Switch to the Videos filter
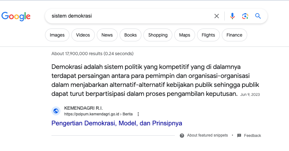 pos(83,35)
